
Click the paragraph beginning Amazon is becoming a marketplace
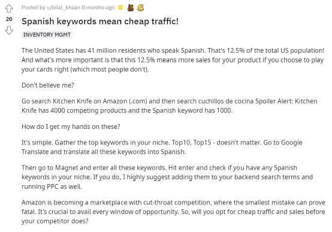173,212
